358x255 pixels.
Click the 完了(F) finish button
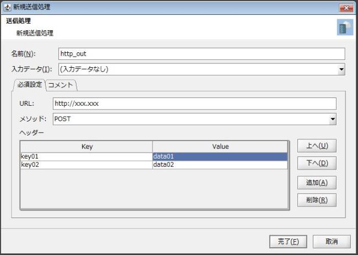pyautogui.click(x=287, y=241)
